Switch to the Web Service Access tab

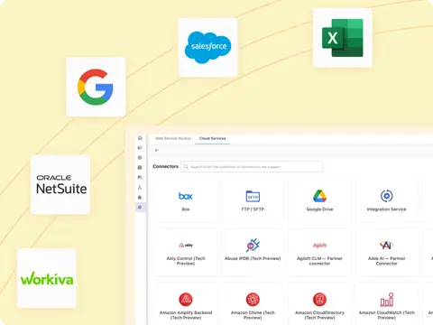(173, 138)
